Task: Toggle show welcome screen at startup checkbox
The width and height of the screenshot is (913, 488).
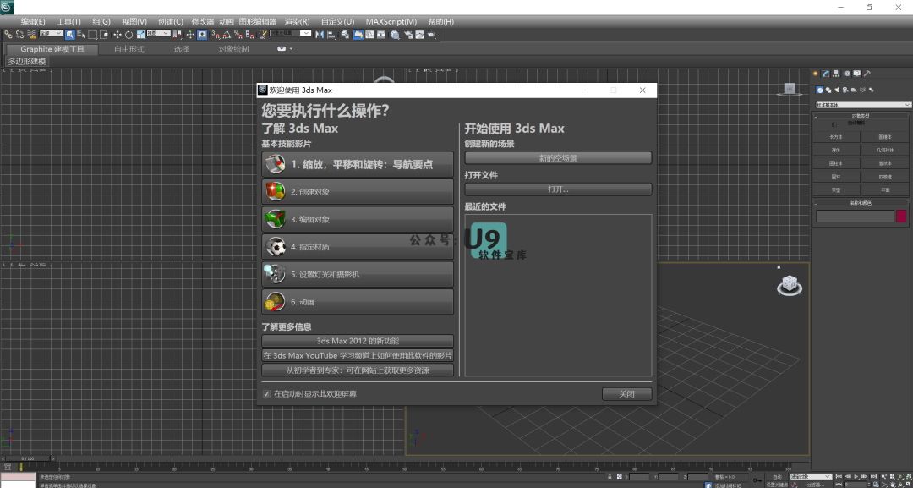Action: coord(267,394)
